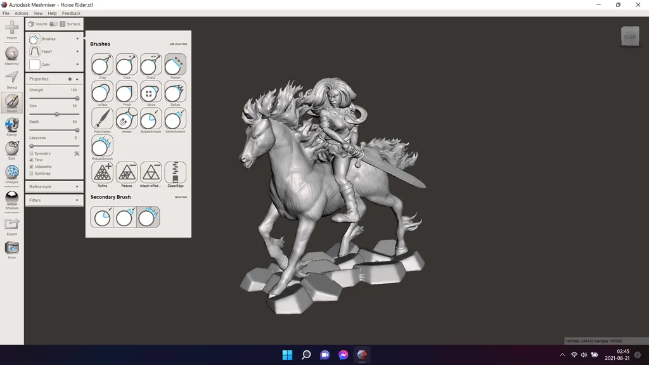The width and height of the screenshot is (649, 365).
Task: Enable the SymSnap checkbox
Action: click(32, 173)
